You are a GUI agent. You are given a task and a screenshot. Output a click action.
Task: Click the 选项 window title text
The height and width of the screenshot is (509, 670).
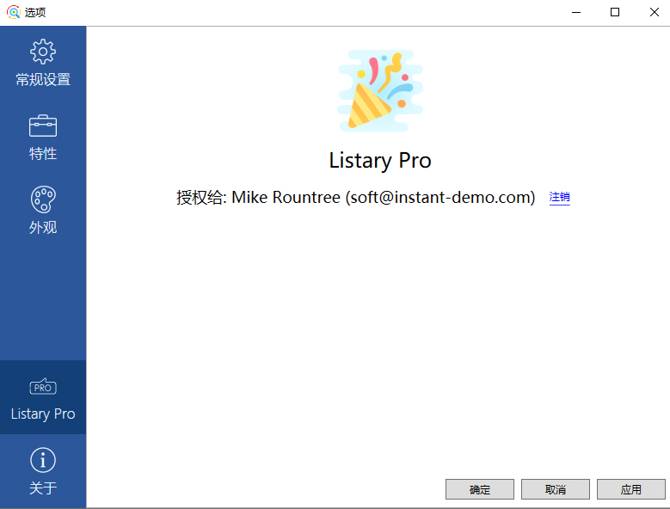pos(35,12)
